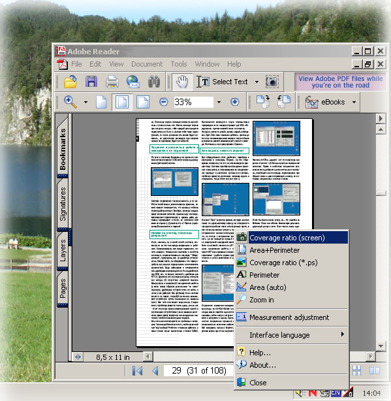
Task: Open the Edit menu
Action: [95, 64]
